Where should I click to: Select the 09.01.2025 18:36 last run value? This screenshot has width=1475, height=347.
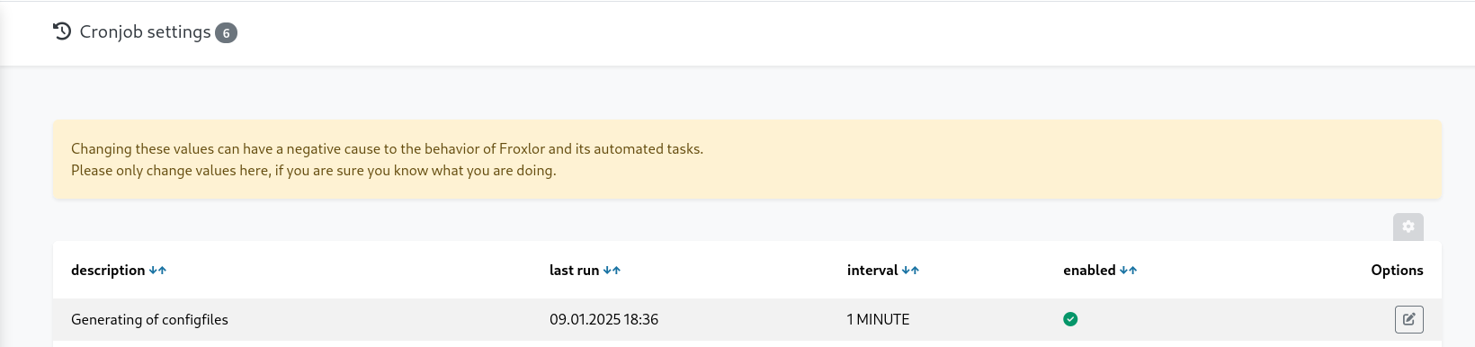pos(603,320)
